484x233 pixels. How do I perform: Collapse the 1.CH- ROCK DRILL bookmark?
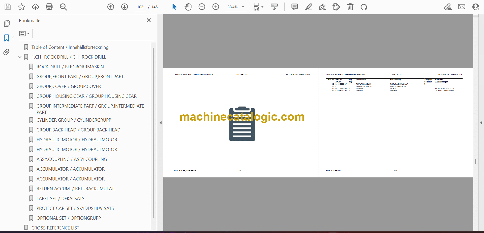(x=20, y=57)
